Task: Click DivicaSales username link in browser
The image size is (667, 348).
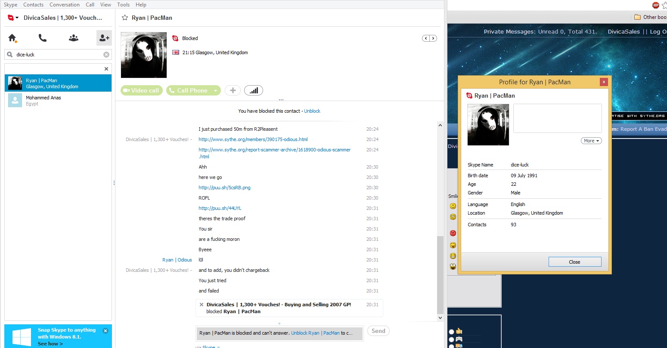Action: tap(624, 31)
